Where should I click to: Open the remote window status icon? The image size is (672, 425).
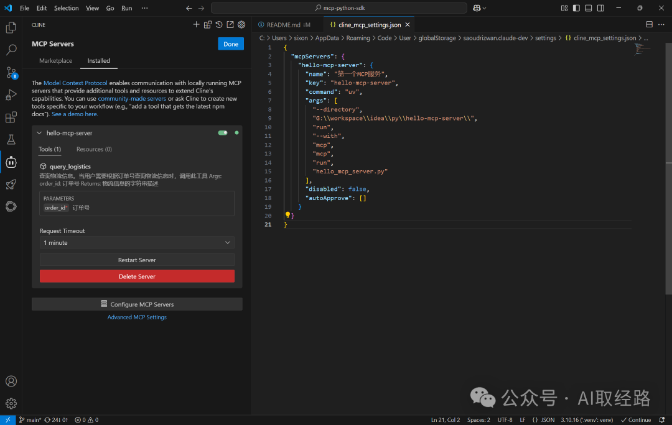coord(7,420)
